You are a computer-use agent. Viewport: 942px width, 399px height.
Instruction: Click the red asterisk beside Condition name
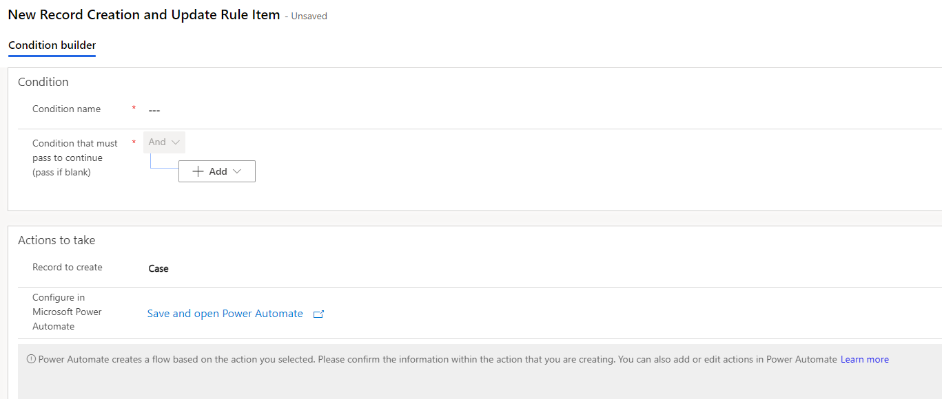pyautogui.click(x=133, y=108)
